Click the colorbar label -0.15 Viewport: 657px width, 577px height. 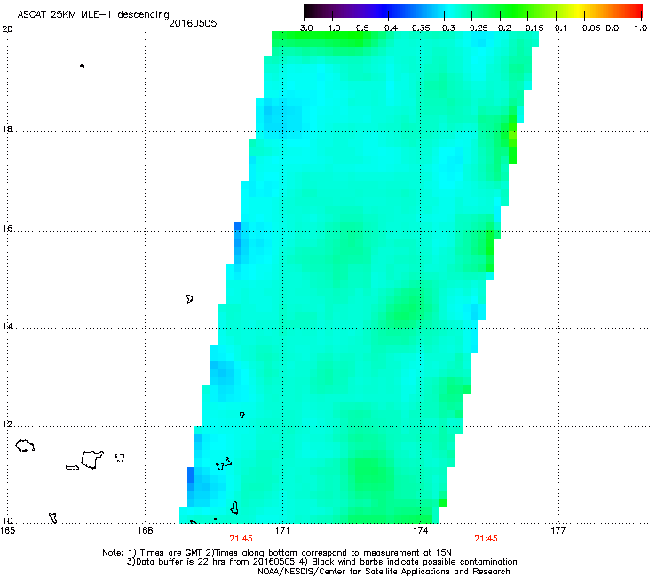click(531, 28)
